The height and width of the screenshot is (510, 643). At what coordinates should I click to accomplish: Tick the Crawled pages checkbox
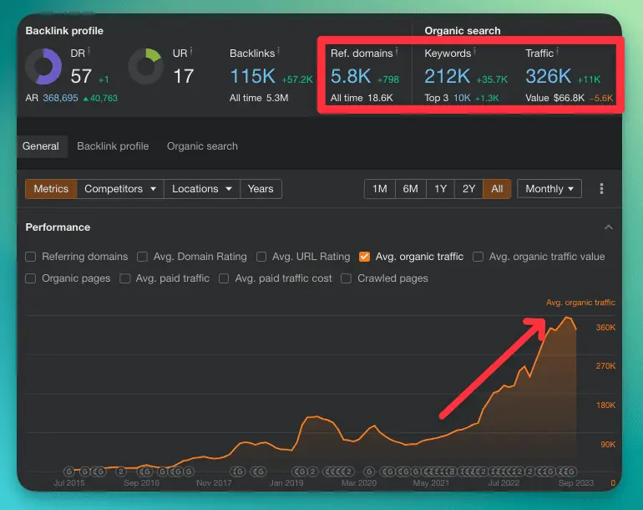347,278
